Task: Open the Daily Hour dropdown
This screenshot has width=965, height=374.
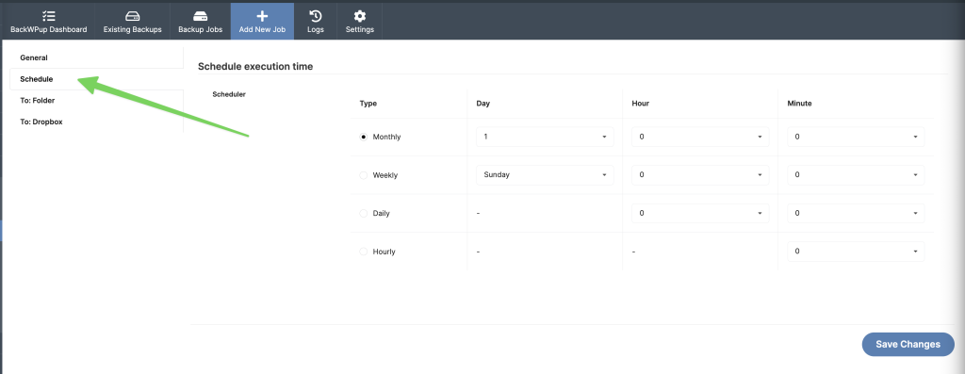Action: click(x=700, y=213)
